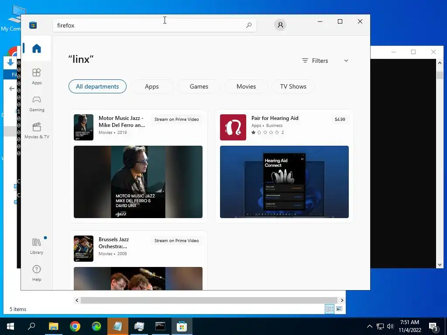Click Brussels Jazz Orchestra small poster thumbnail
The width and height of the screenshot is (447, 335).
(x=83, y=249)
